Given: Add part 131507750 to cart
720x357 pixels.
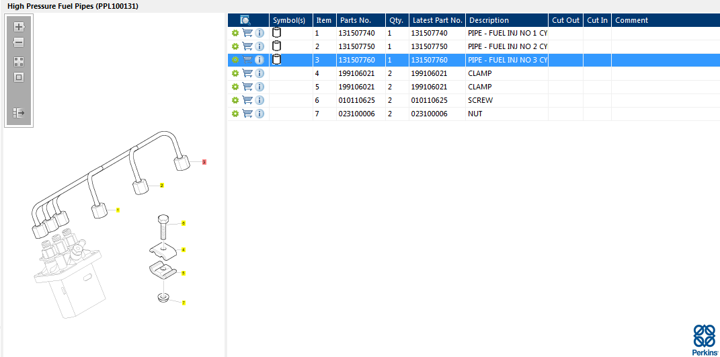Looking at the screenshot, I should (247, 46).
